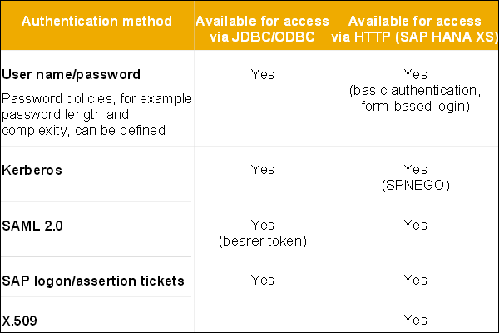The width and height of the screenshot is (499, 333).
Task: Click the Authentication method column header
Action: point(96,20)
